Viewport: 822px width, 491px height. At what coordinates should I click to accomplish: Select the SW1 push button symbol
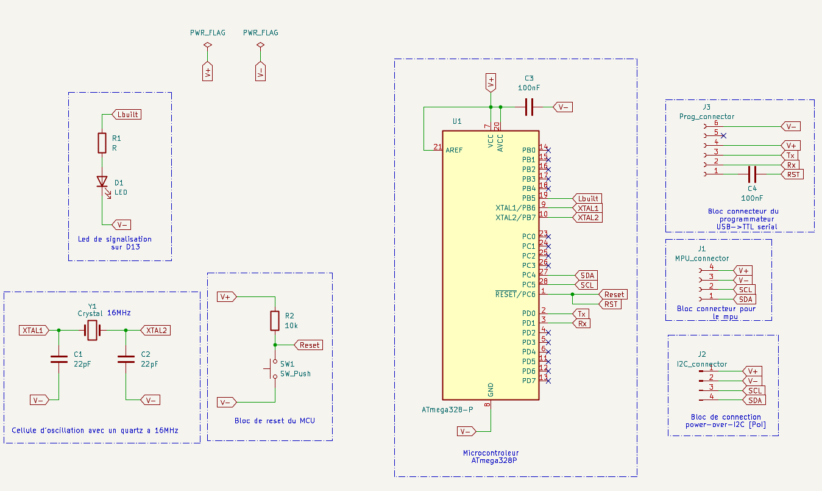tap(272, 369)
